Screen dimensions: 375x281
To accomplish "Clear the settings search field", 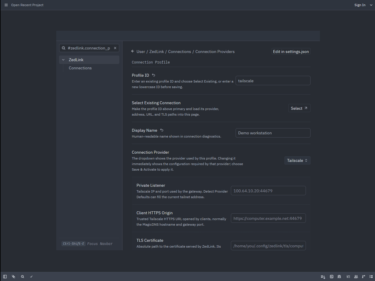I will [115, 48].
